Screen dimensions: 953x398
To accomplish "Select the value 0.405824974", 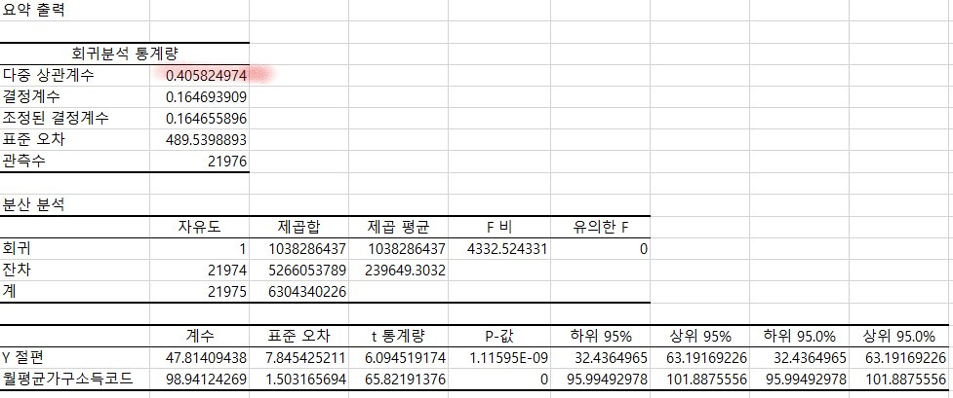I will click(206, 75).
